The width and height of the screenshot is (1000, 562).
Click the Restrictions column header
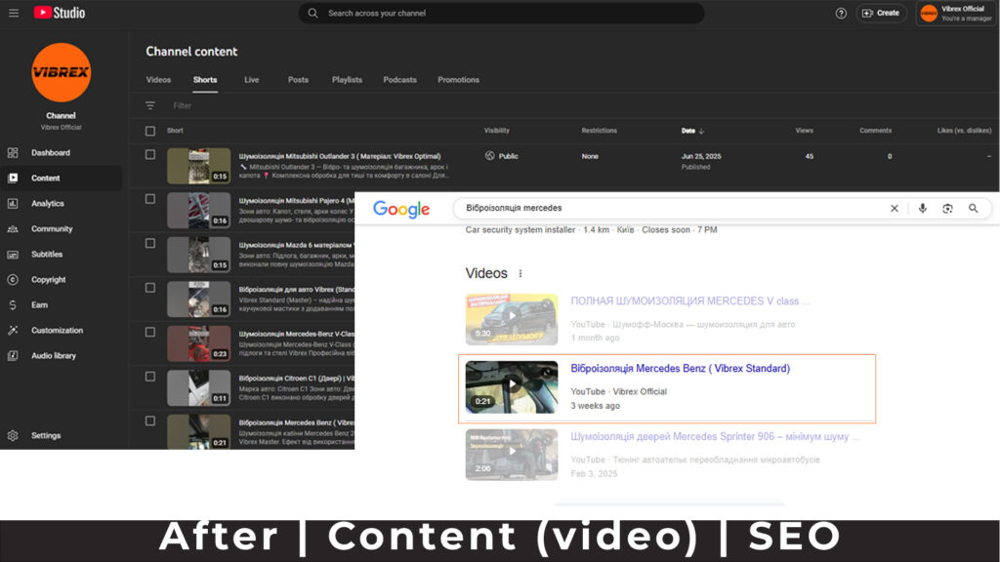click(599, 131)
